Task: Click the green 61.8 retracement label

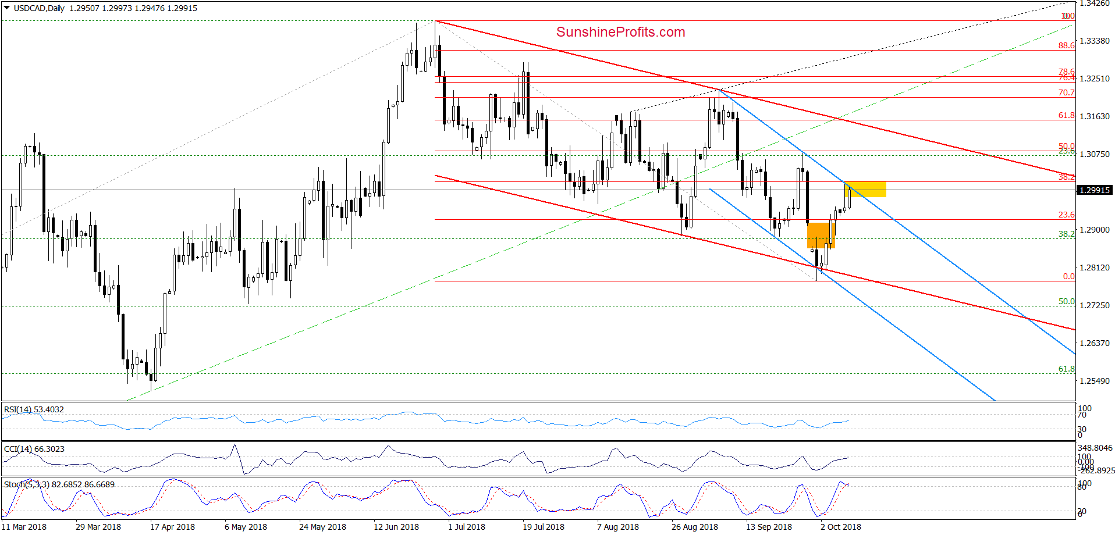Action: pyautogui.click(x=1066, y=369)
